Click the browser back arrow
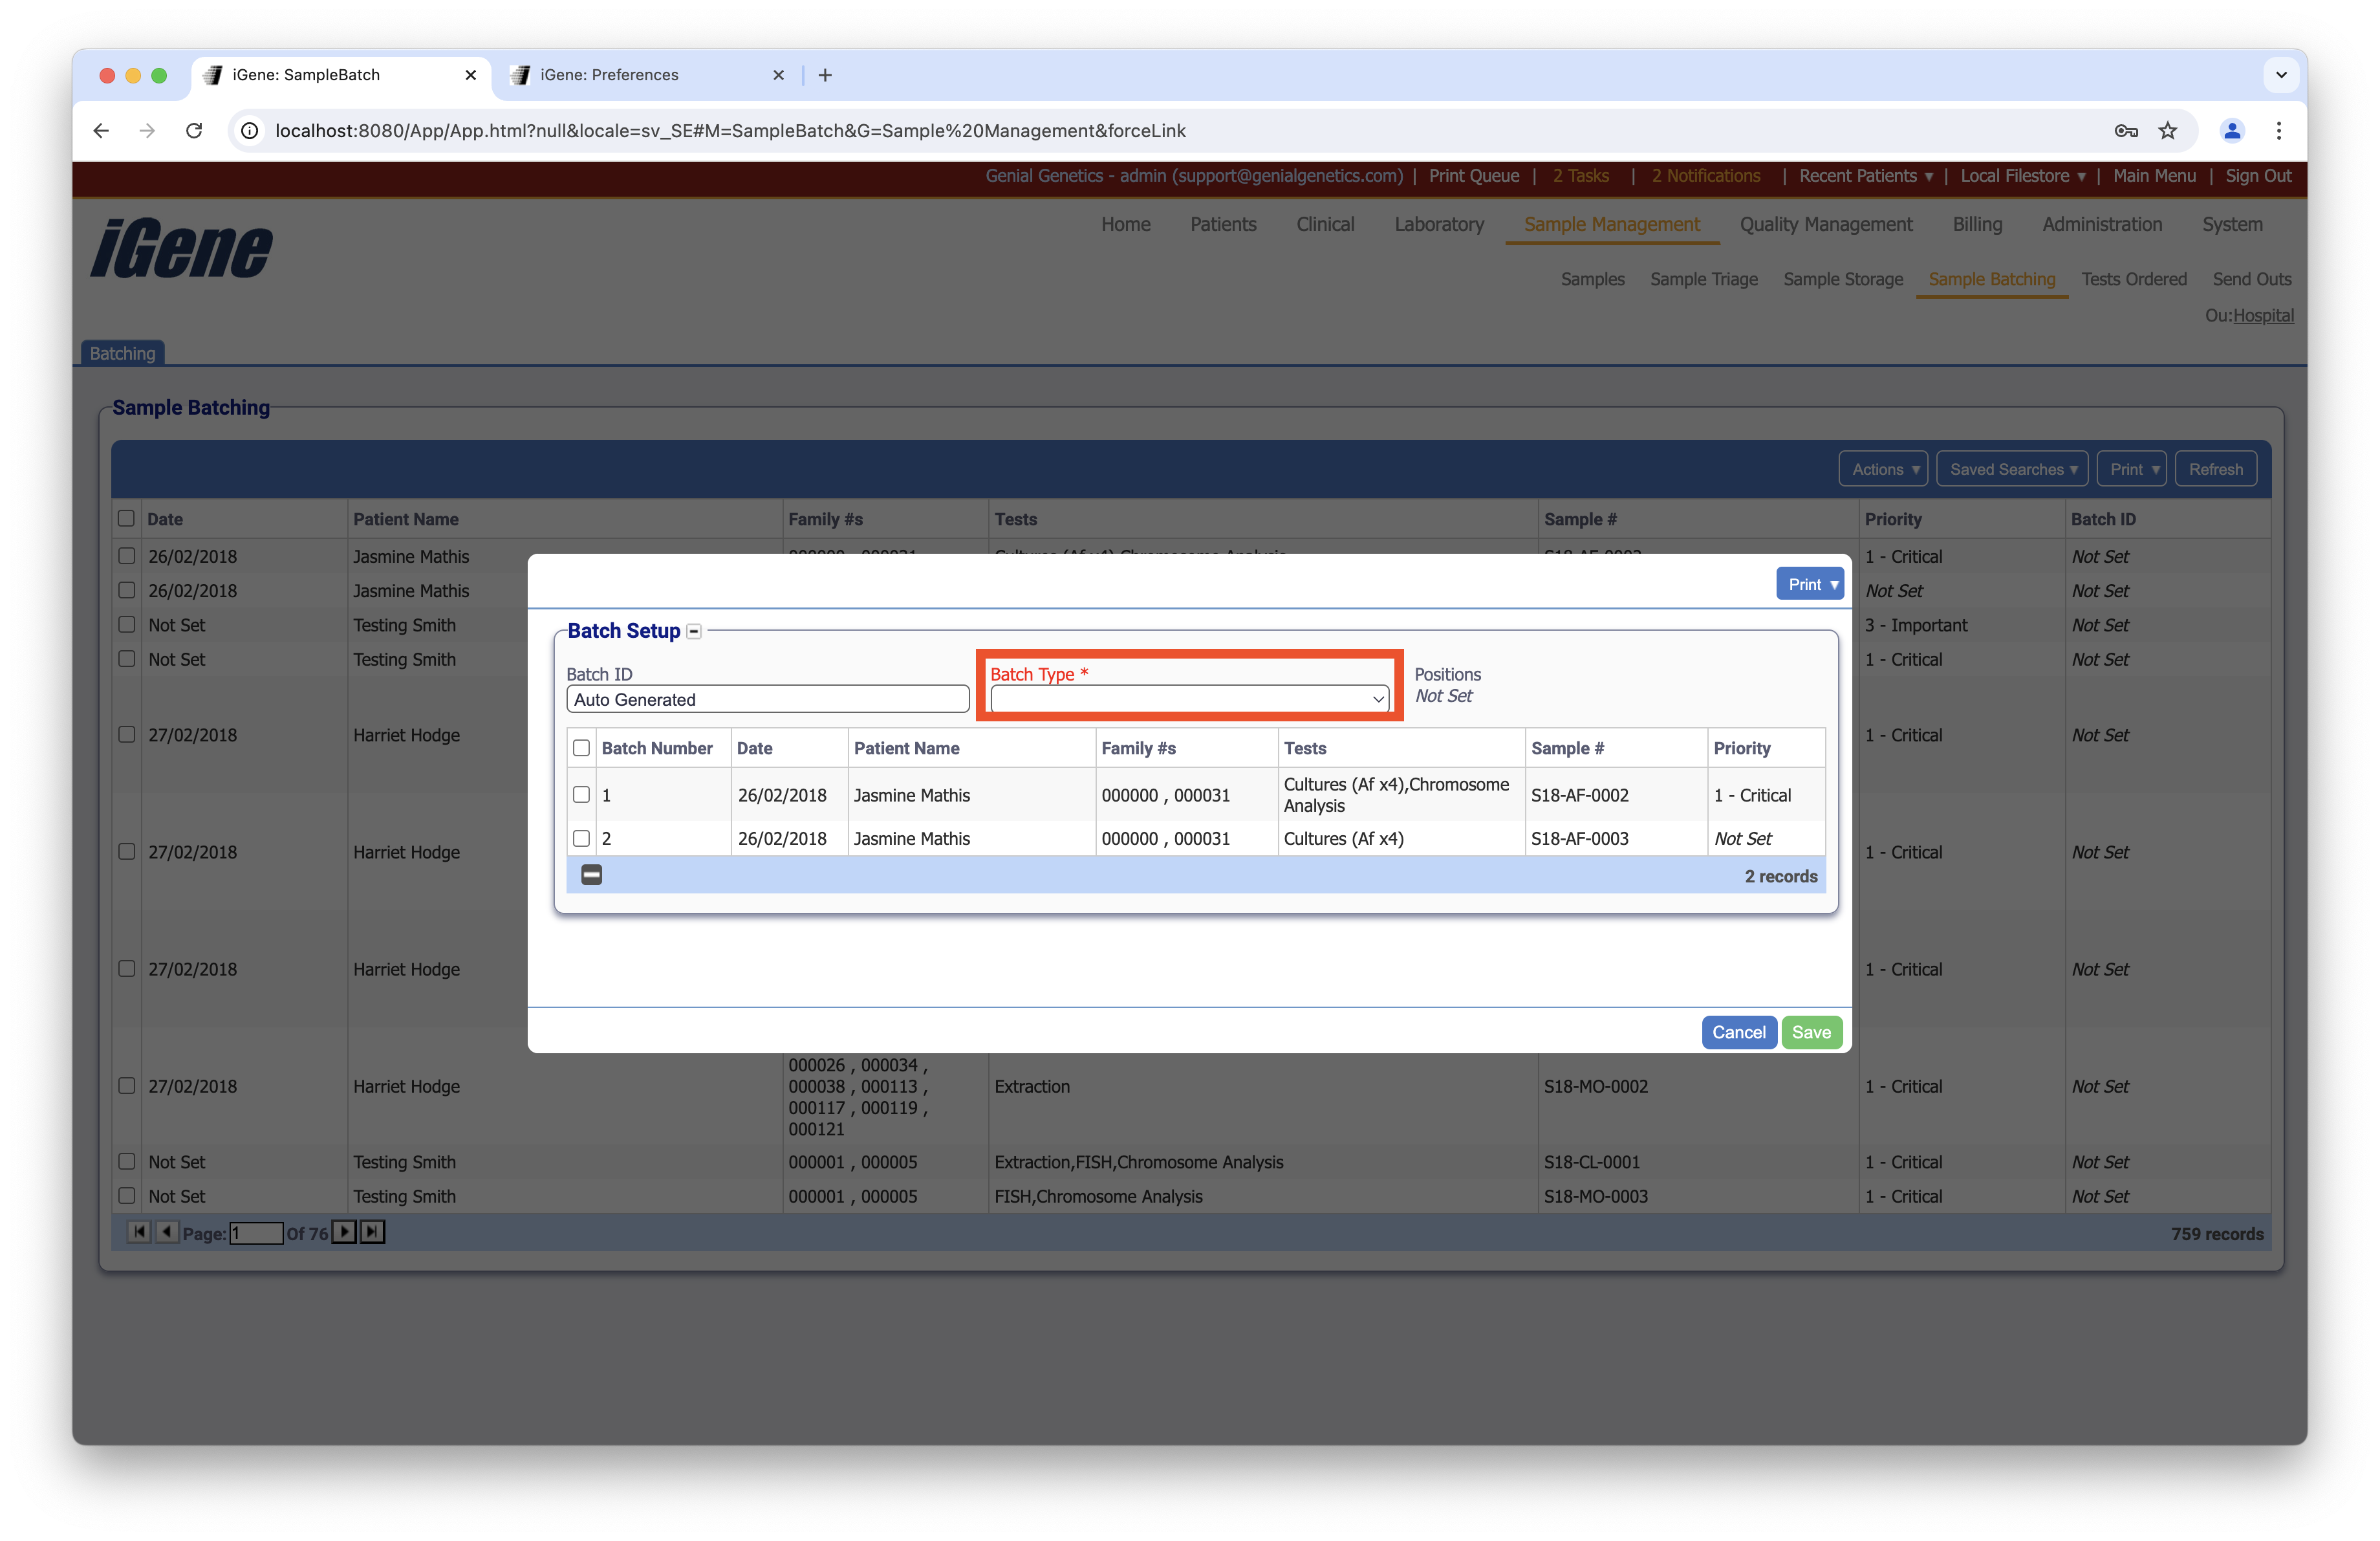The width and height of the screenshot is (2380, 1541). click(x=101, y=131)
